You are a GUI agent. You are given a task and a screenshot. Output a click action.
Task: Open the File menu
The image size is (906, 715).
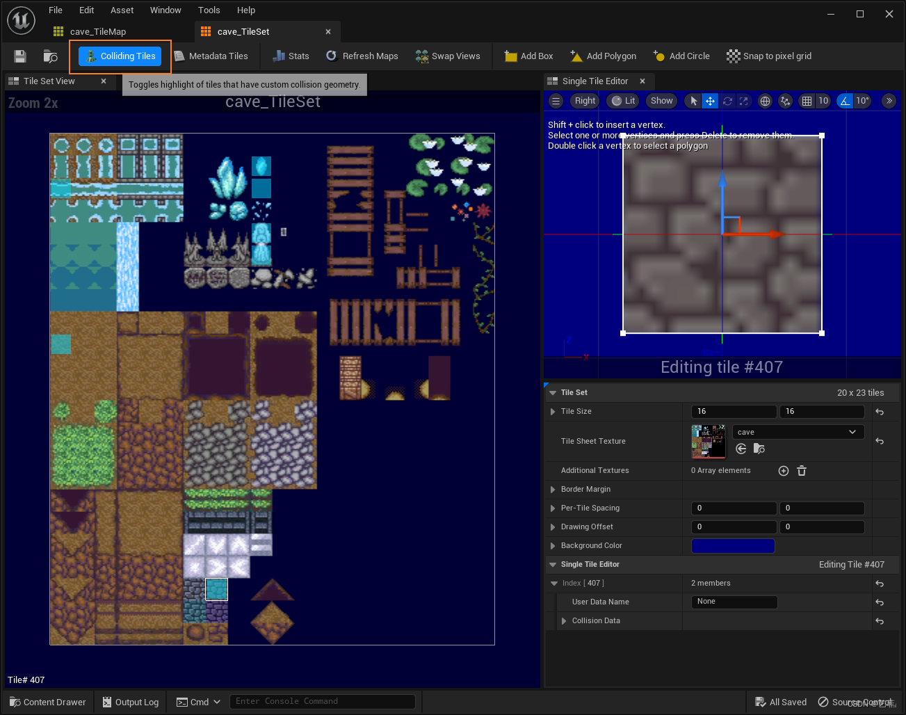(56, 10)
